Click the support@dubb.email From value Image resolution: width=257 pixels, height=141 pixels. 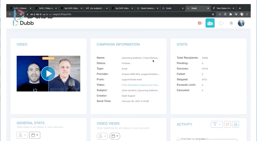[132, 79]
